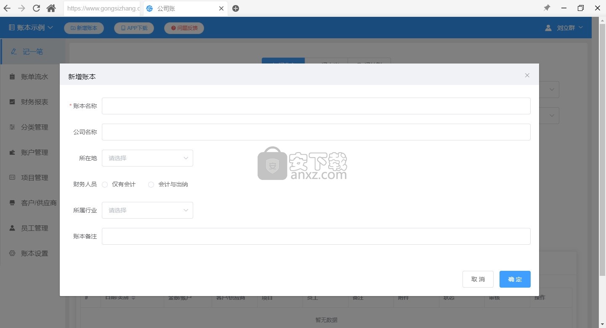Click the 账本备注 input field

click(316, 236)
